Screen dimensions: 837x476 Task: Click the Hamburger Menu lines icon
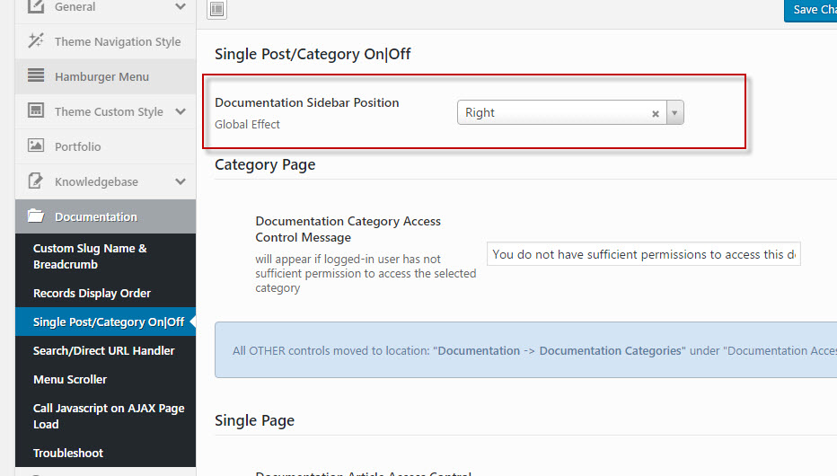pyautogui.click(x=36, y=76)
